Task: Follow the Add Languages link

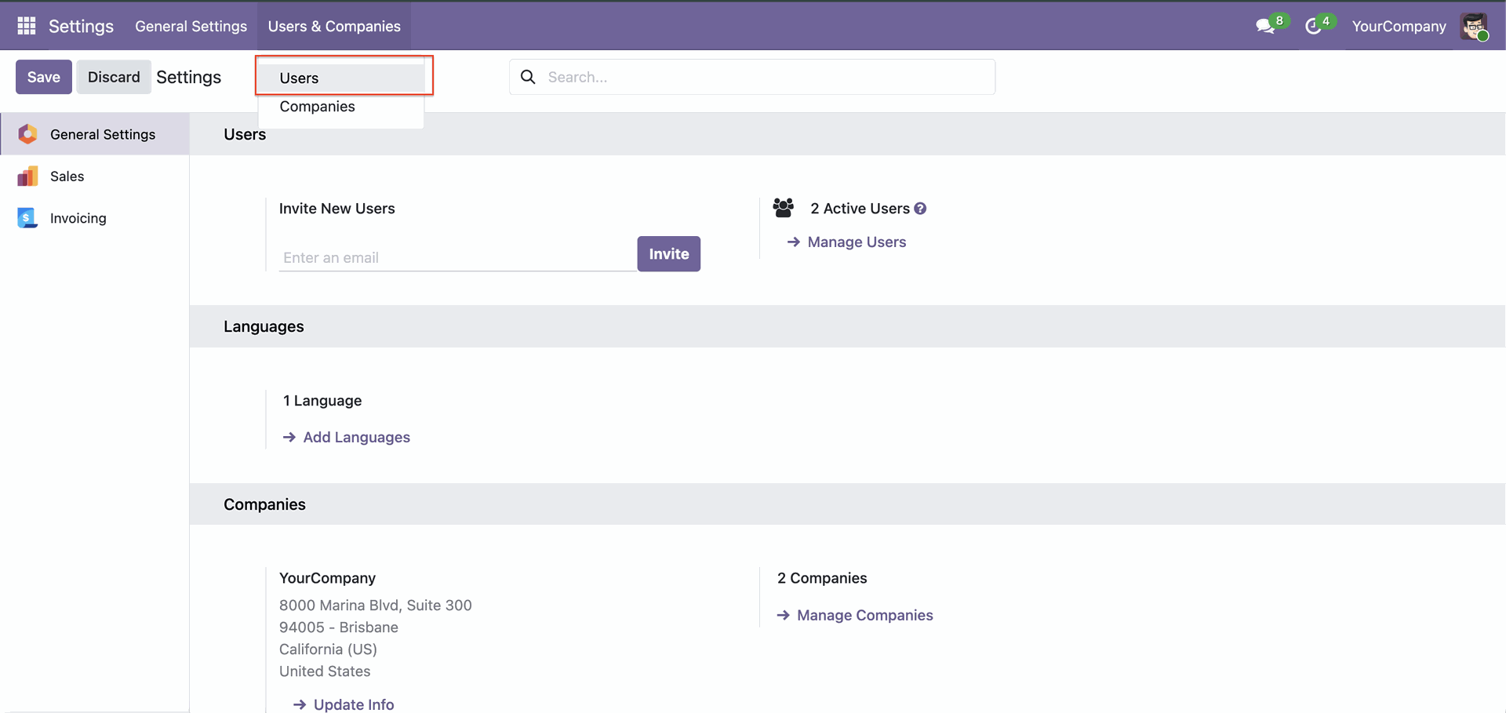Action: pyautogui.click(x=356, y=438)
